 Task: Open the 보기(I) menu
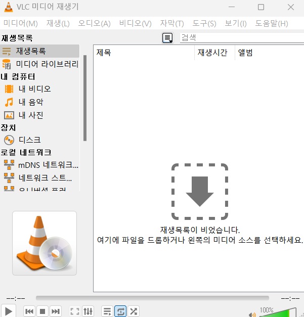tap(236, 23)
